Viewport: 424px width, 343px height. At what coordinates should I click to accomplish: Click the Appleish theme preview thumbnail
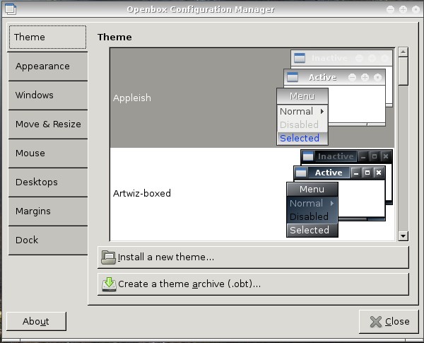click(x=335, y=98)
